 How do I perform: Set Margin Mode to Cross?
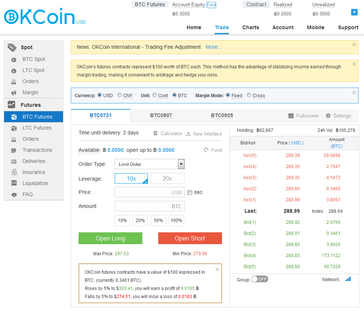(249, 95)
